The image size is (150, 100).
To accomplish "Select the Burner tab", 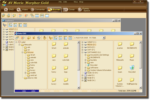I will click(x=54, y=9).
